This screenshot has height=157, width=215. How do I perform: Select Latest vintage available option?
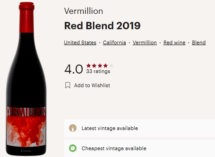click(110, 128)
